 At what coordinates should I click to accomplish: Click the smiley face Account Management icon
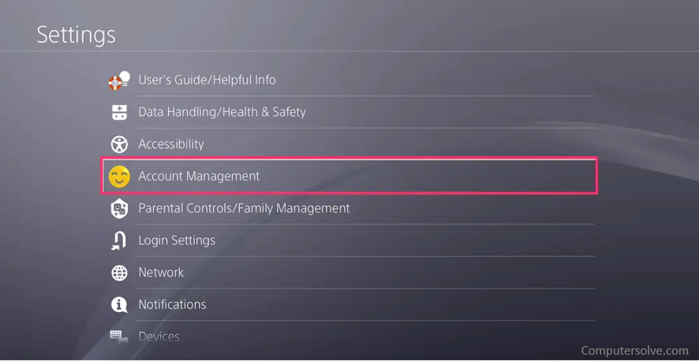tap(119, 177)
